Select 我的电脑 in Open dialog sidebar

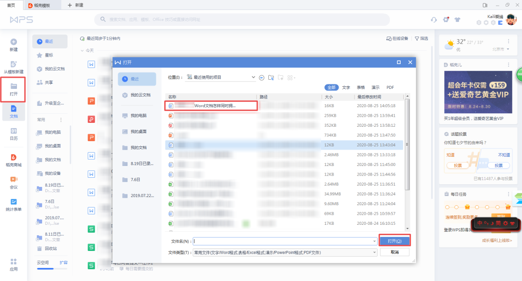137,115
